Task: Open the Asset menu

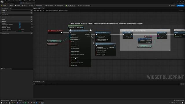Action: click(x=13, y=1)
